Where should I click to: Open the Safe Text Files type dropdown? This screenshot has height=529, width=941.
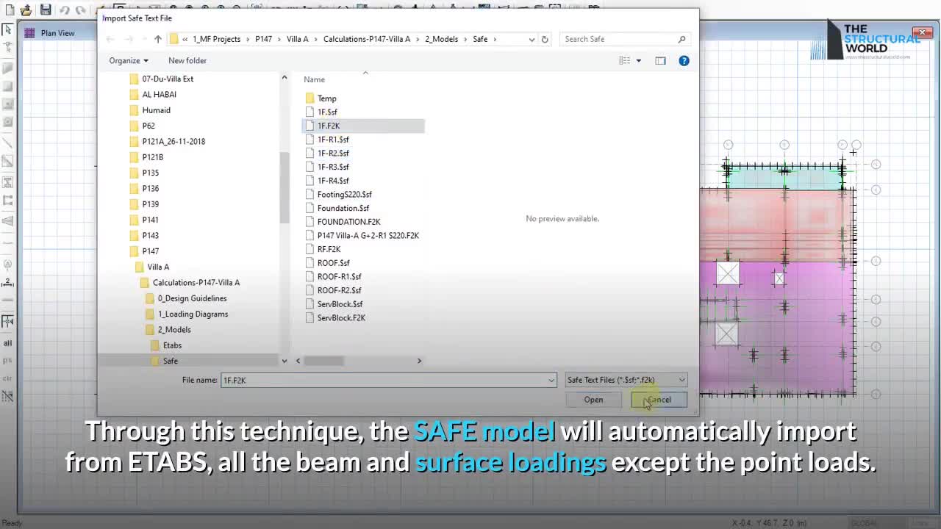tap(681, 380)
